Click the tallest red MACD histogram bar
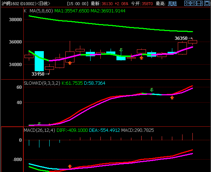 click(192, 137)
